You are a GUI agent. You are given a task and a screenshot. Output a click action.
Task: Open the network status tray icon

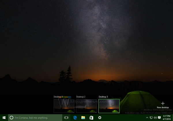coord(151,118)
